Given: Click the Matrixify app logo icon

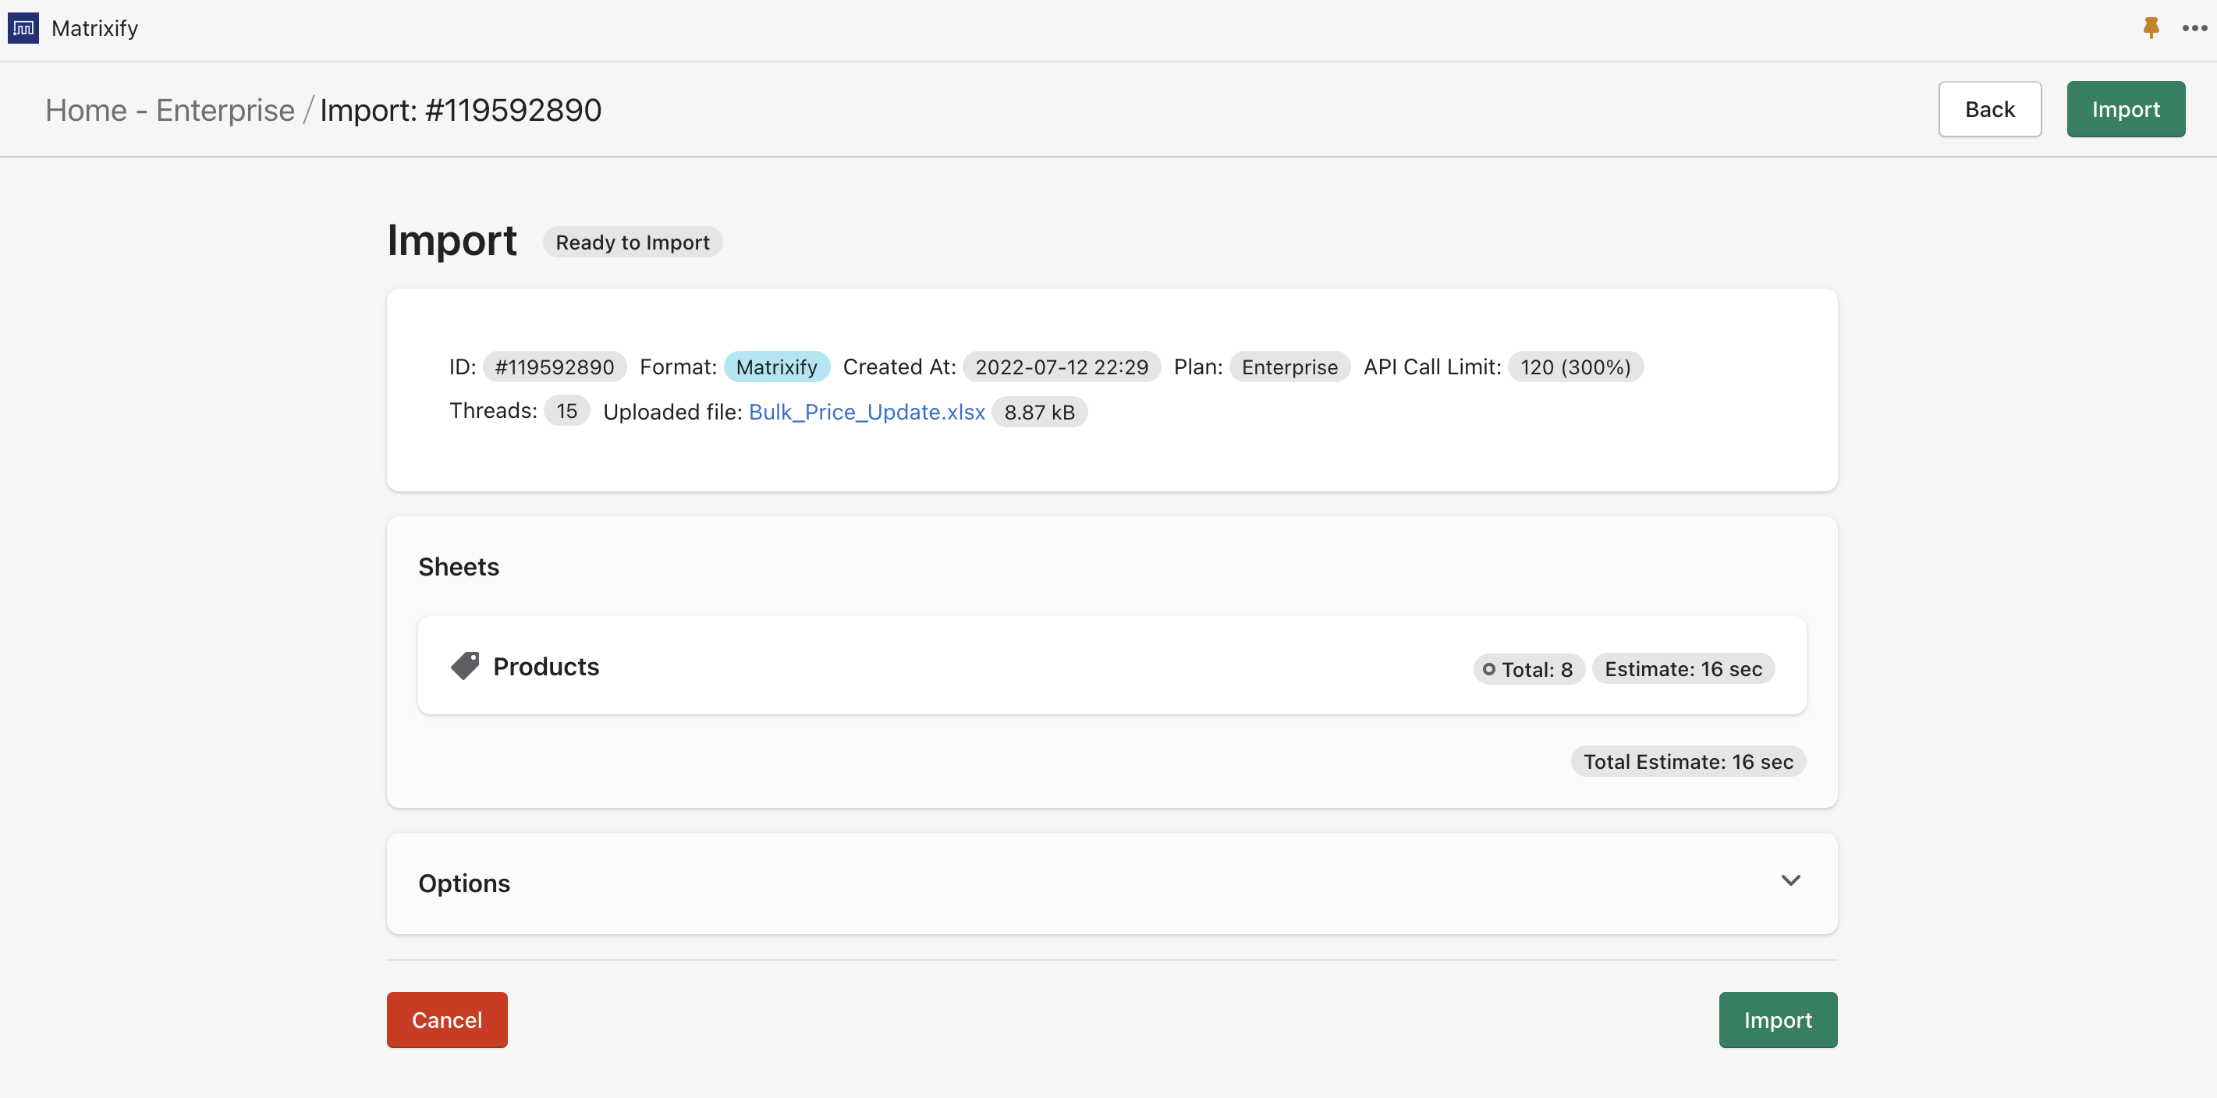Looking at the screenshot, I should tap(23, 28).
